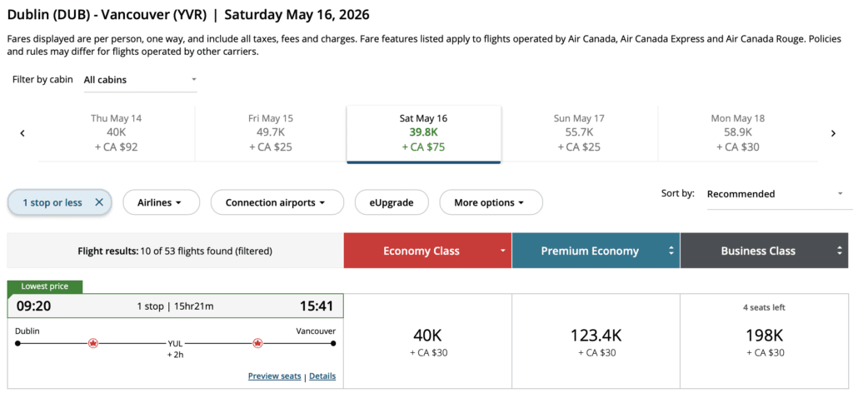This screenshot has height=393, width=853.
Task: Select Fri May 15 date tab
Action: click(270, 133)
